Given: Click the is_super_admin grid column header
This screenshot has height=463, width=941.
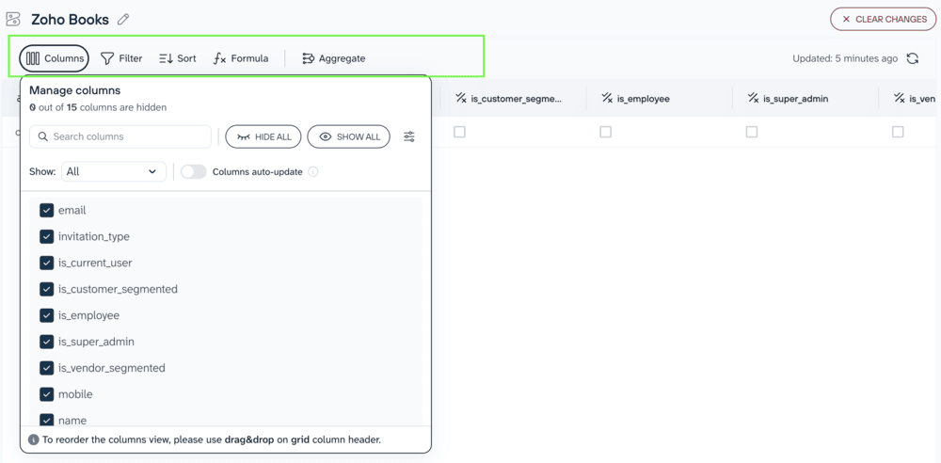Looking at the screenshot, I should click(805, 98).
